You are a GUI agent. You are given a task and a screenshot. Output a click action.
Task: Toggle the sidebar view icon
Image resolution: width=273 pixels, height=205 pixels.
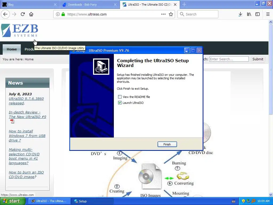(258, 14)
